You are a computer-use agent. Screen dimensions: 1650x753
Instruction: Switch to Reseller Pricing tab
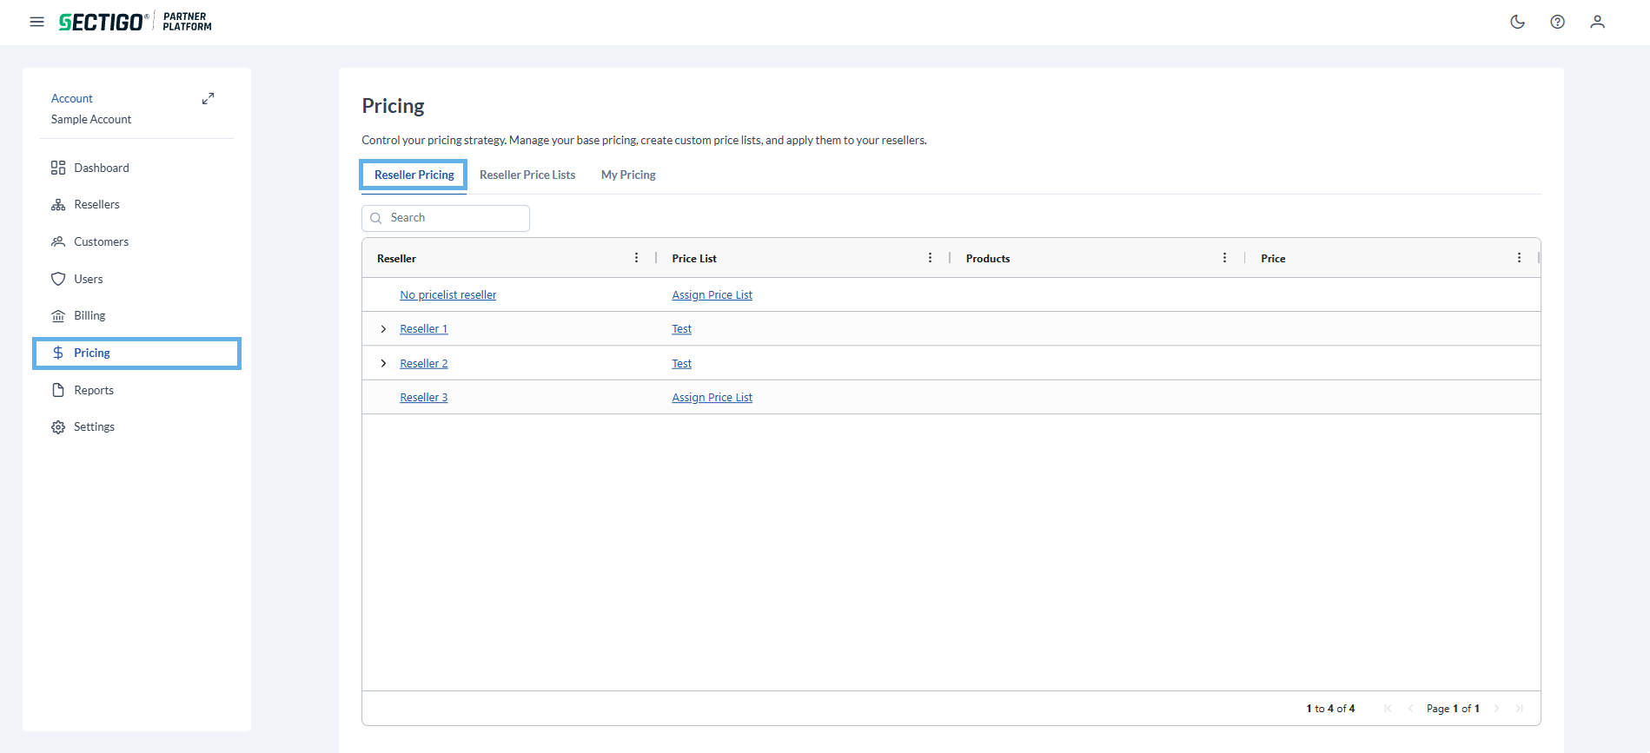[414, 175]
